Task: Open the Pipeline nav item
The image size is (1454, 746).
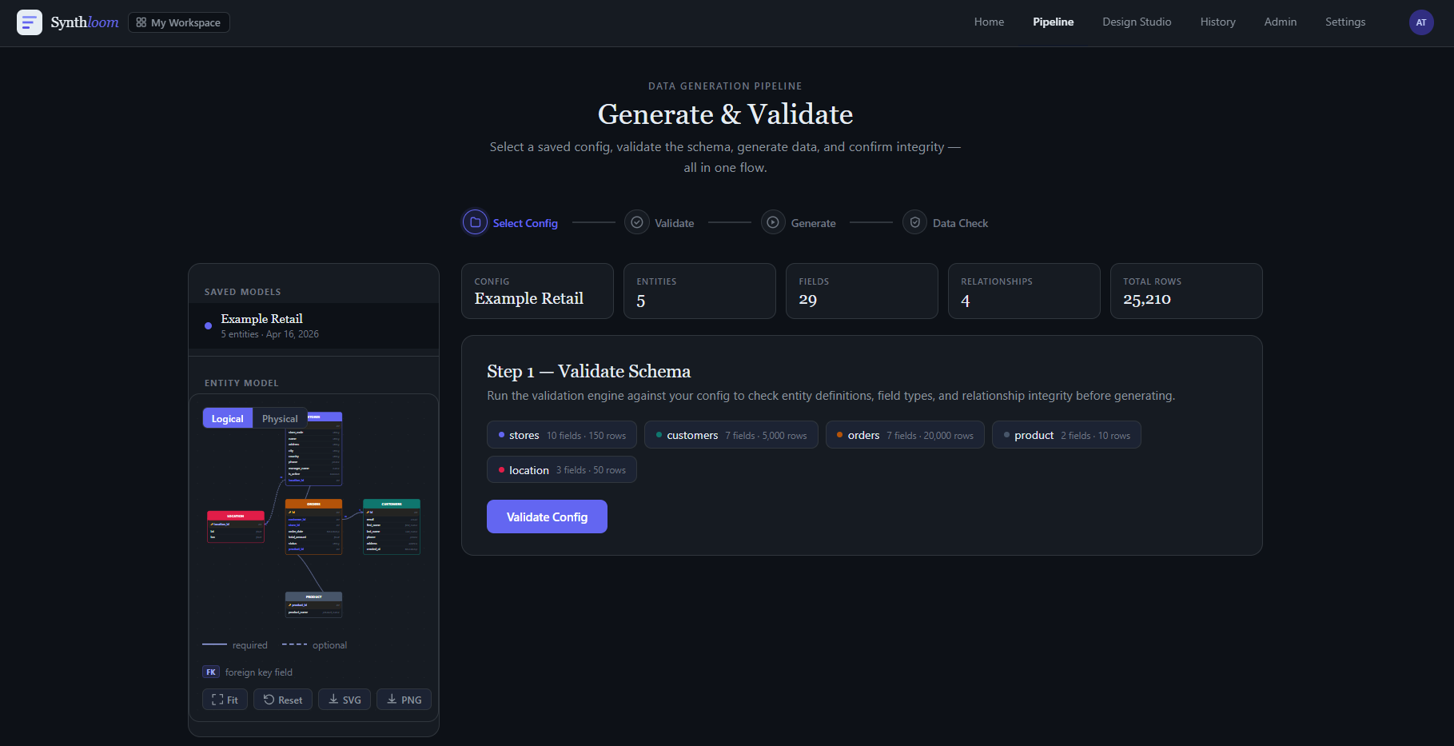Action: 1053,22
